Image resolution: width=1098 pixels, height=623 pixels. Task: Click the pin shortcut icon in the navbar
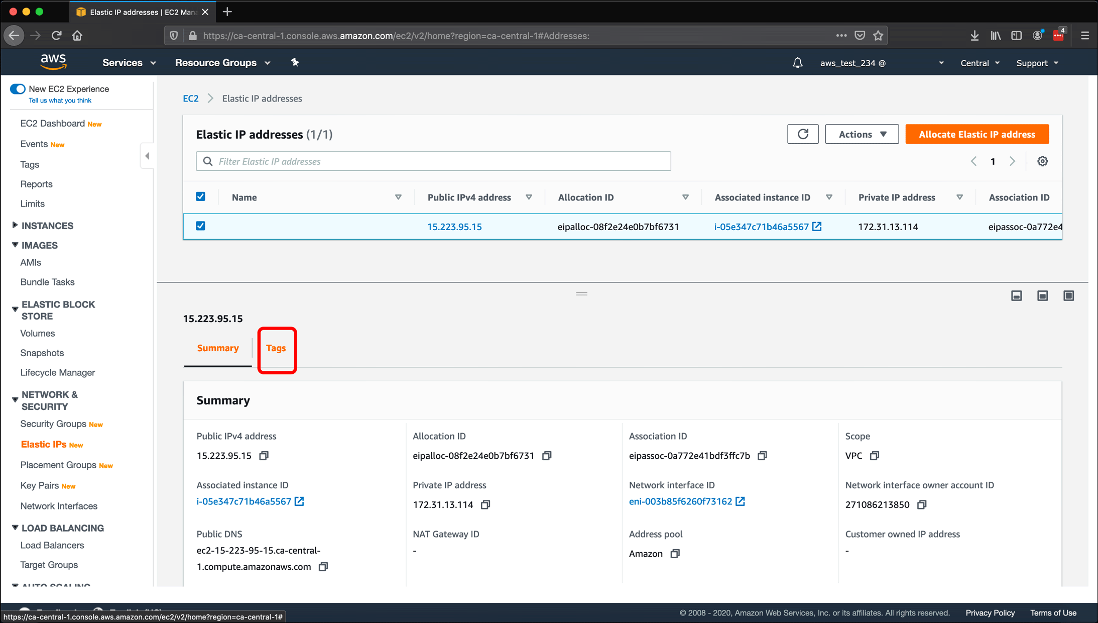(x=295, y=62)
